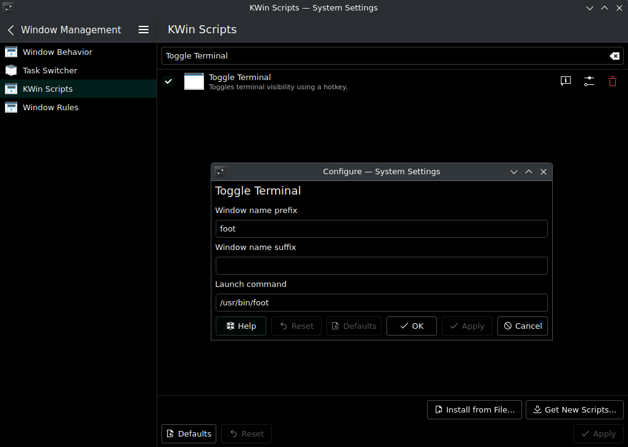Show Toggle Terminal script about info

click(x=566, y=81)
